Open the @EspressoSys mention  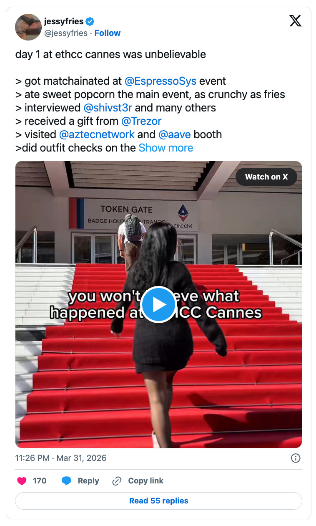[x=161, y=81]
